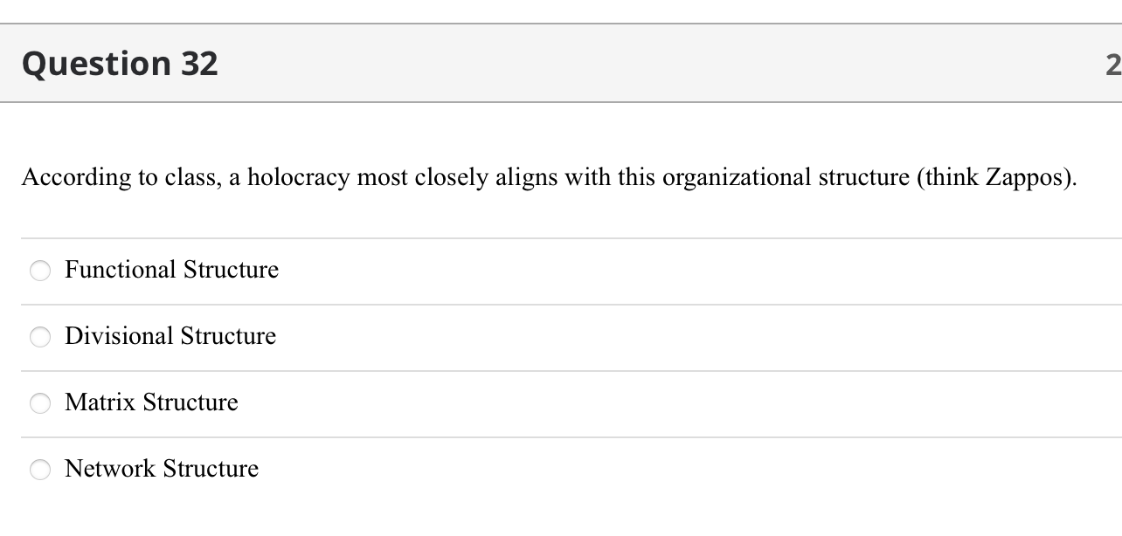Click the question prompt about holocracy
This screenshot has width=1122, height=536.
(550, 177)
